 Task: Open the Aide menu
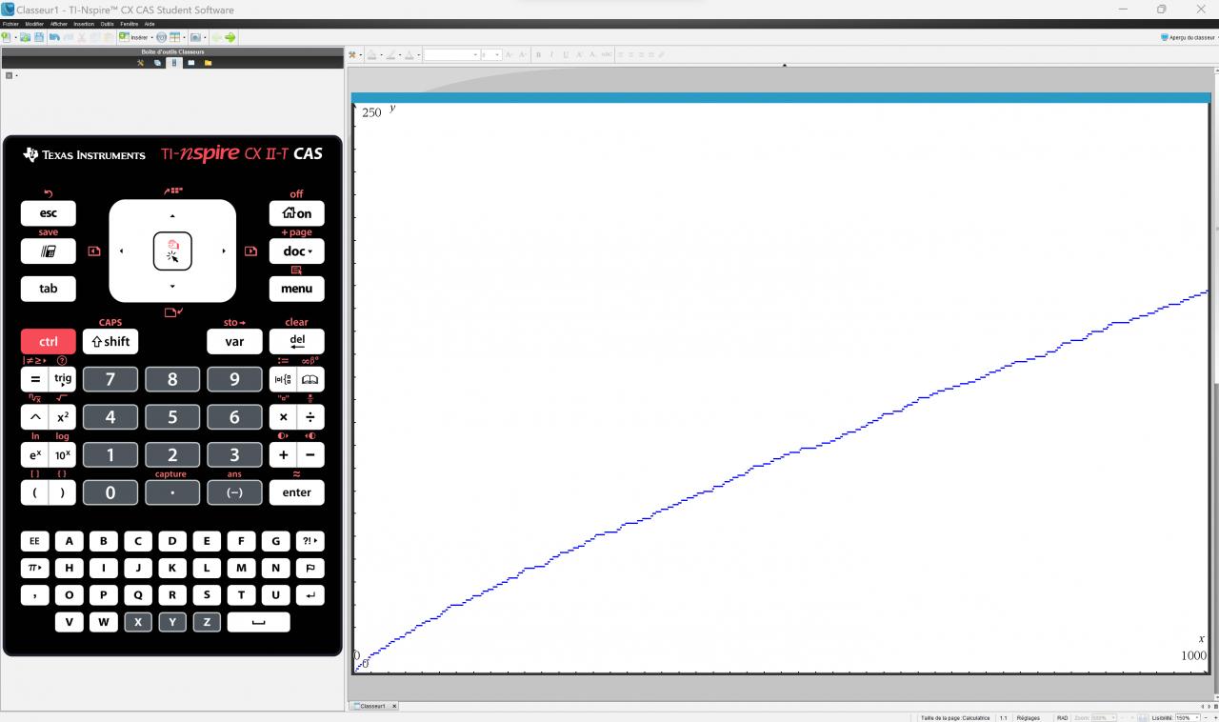(x=150, y=24)
